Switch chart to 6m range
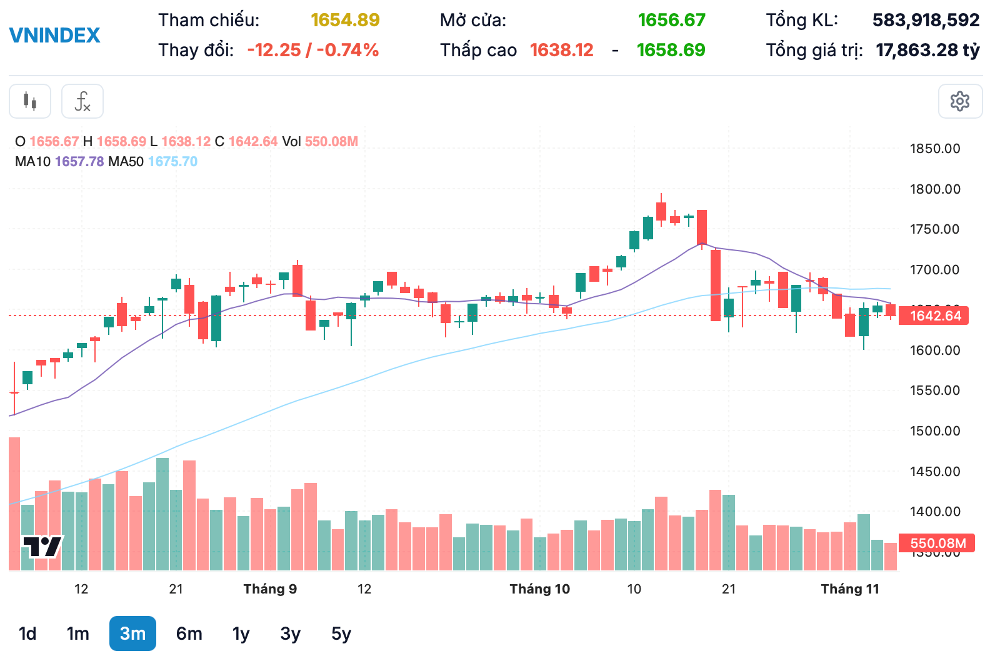Viewport: 985px width, 661px height. 189,634
